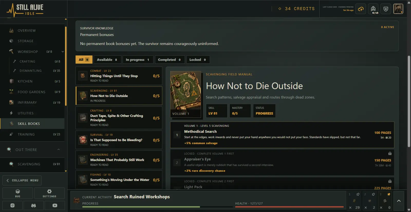Image resolution: width=411 pixels, height=212 pixels.
Task: Open Food Gardens page
Action: (x=32, y=92)
